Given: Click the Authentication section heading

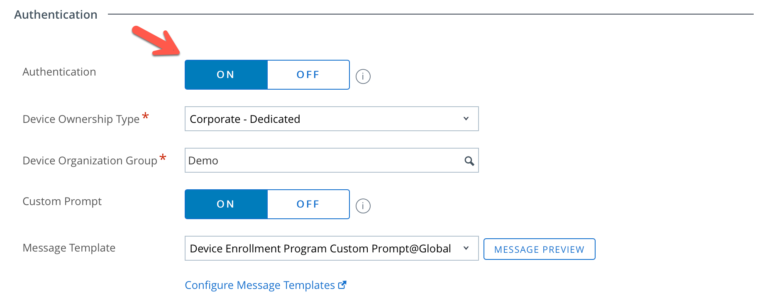Looking at the screenshot, I should click(56, 15).
